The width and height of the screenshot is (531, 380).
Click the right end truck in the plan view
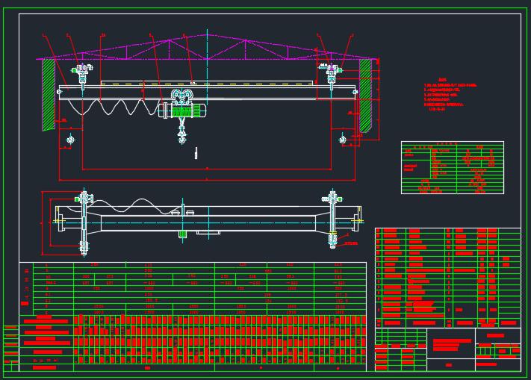point(332,219)
